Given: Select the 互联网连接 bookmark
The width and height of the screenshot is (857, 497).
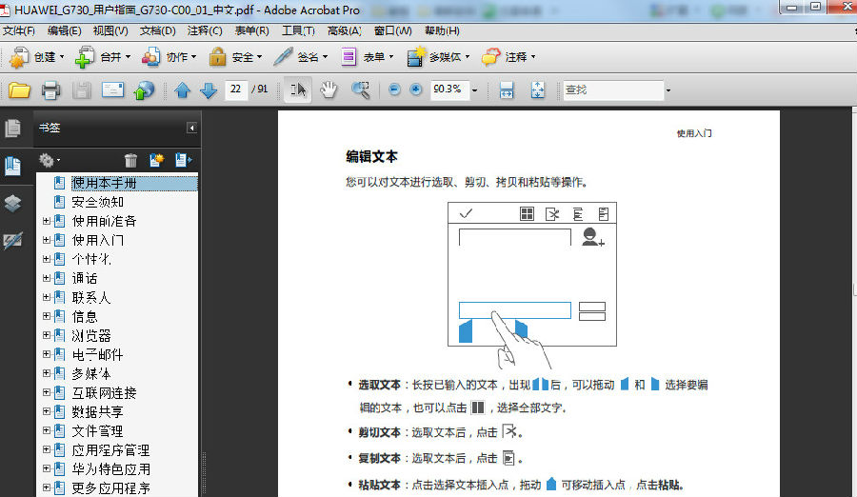Looking at the screenshot, I should coord(105,393).
